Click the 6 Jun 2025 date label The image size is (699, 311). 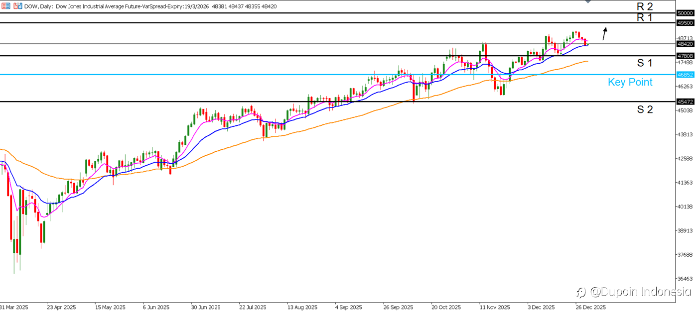(157, 307)
